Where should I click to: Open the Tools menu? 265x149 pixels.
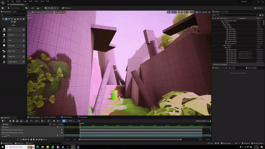[25, 1]
